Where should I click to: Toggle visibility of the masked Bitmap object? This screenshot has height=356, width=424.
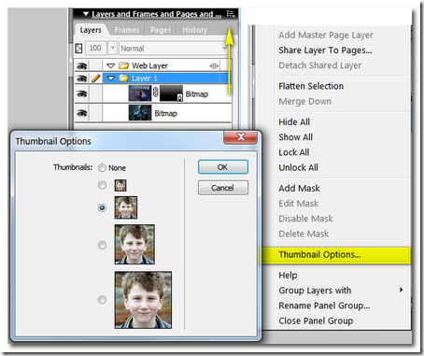coord(81,94)
